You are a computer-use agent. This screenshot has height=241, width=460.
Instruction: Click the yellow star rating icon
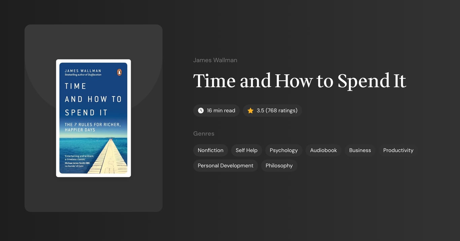pos(250,110)
